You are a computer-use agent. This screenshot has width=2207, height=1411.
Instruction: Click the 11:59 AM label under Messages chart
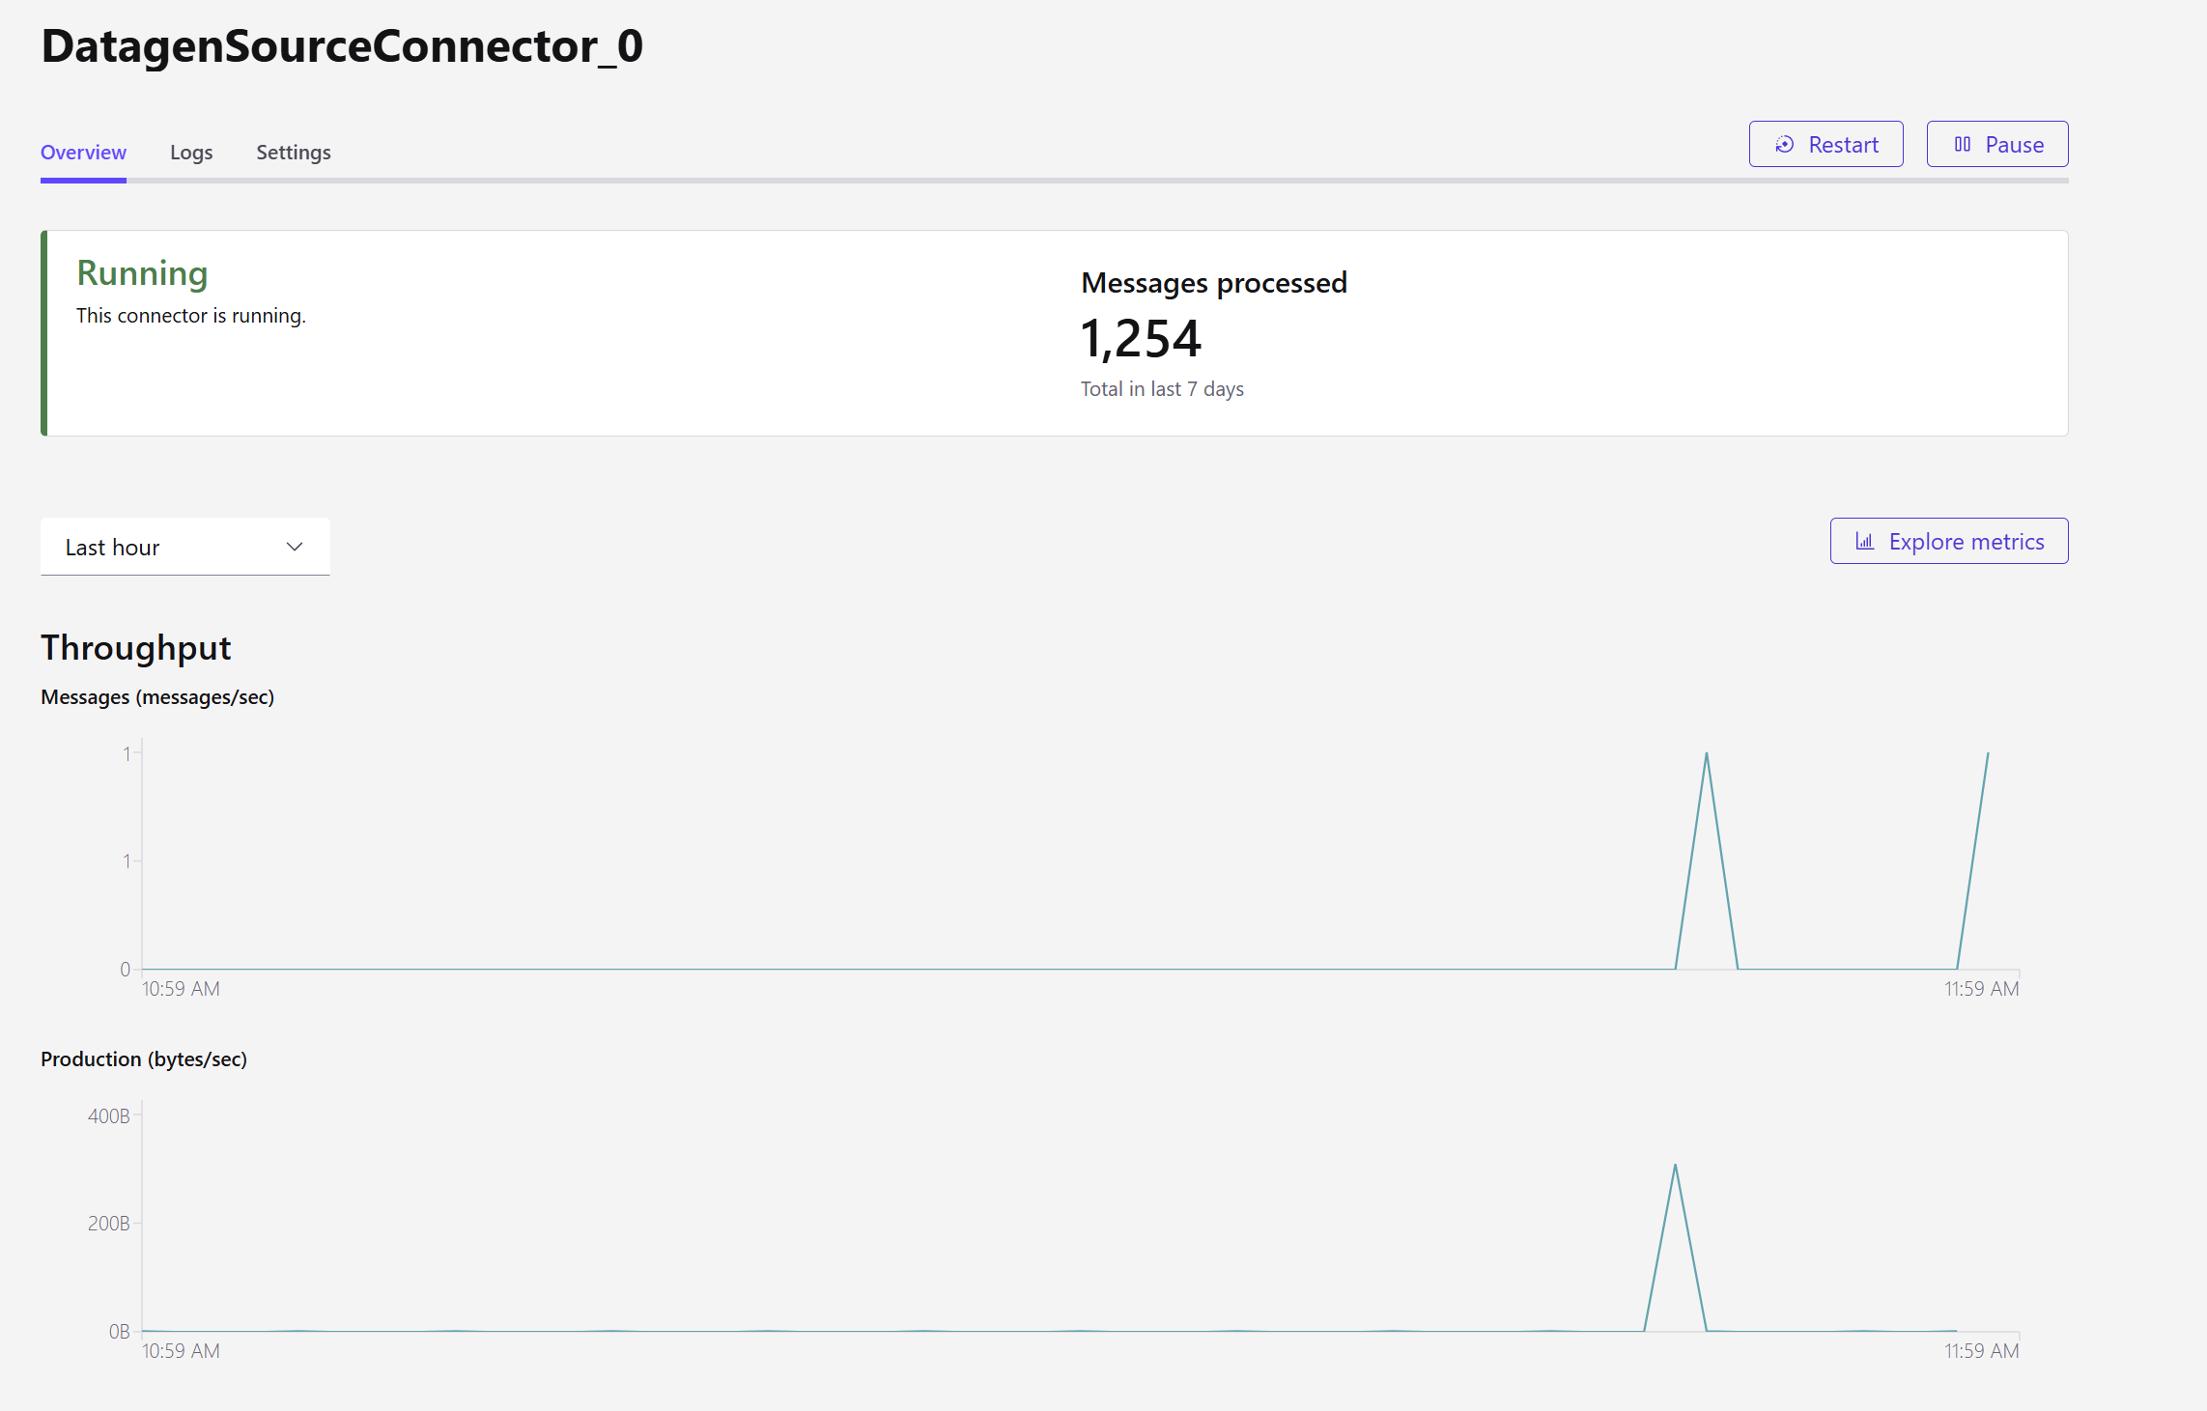coord(1981,989)
